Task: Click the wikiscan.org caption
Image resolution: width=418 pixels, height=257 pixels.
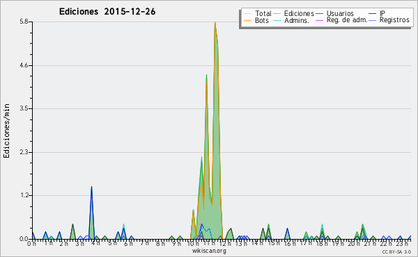Action: point(209,251)
